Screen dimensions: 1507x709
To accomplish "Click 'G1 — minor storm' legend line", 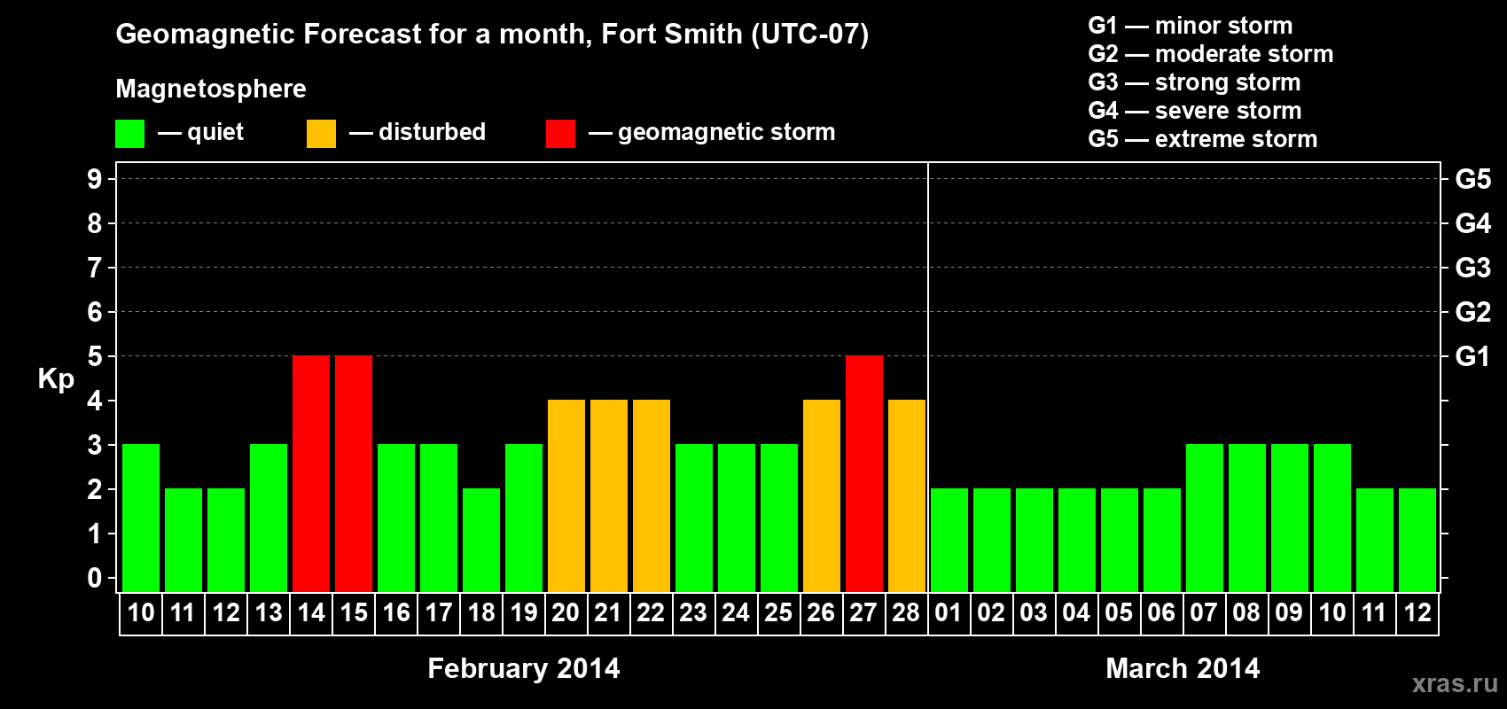I will pyautogui.click(x=1190, y=26).
